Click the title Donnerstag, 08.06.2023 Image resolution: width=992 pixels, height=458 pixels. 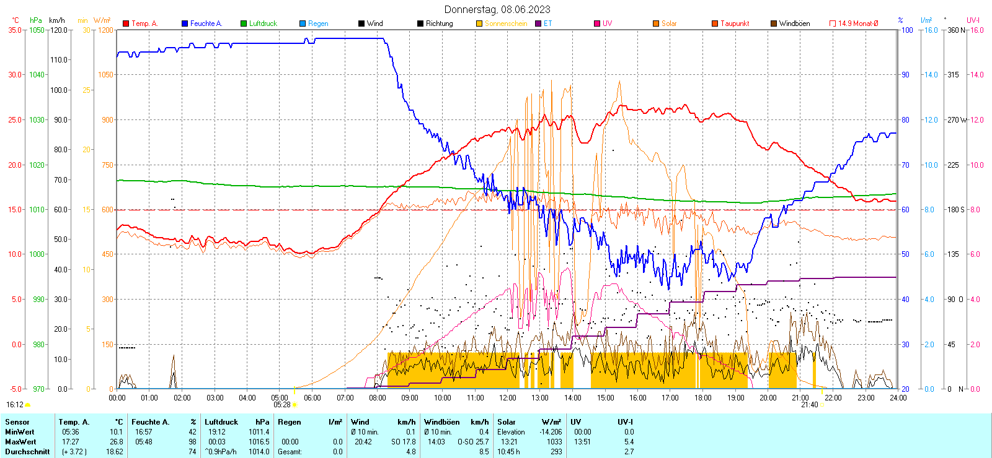(x=497, y=9)
